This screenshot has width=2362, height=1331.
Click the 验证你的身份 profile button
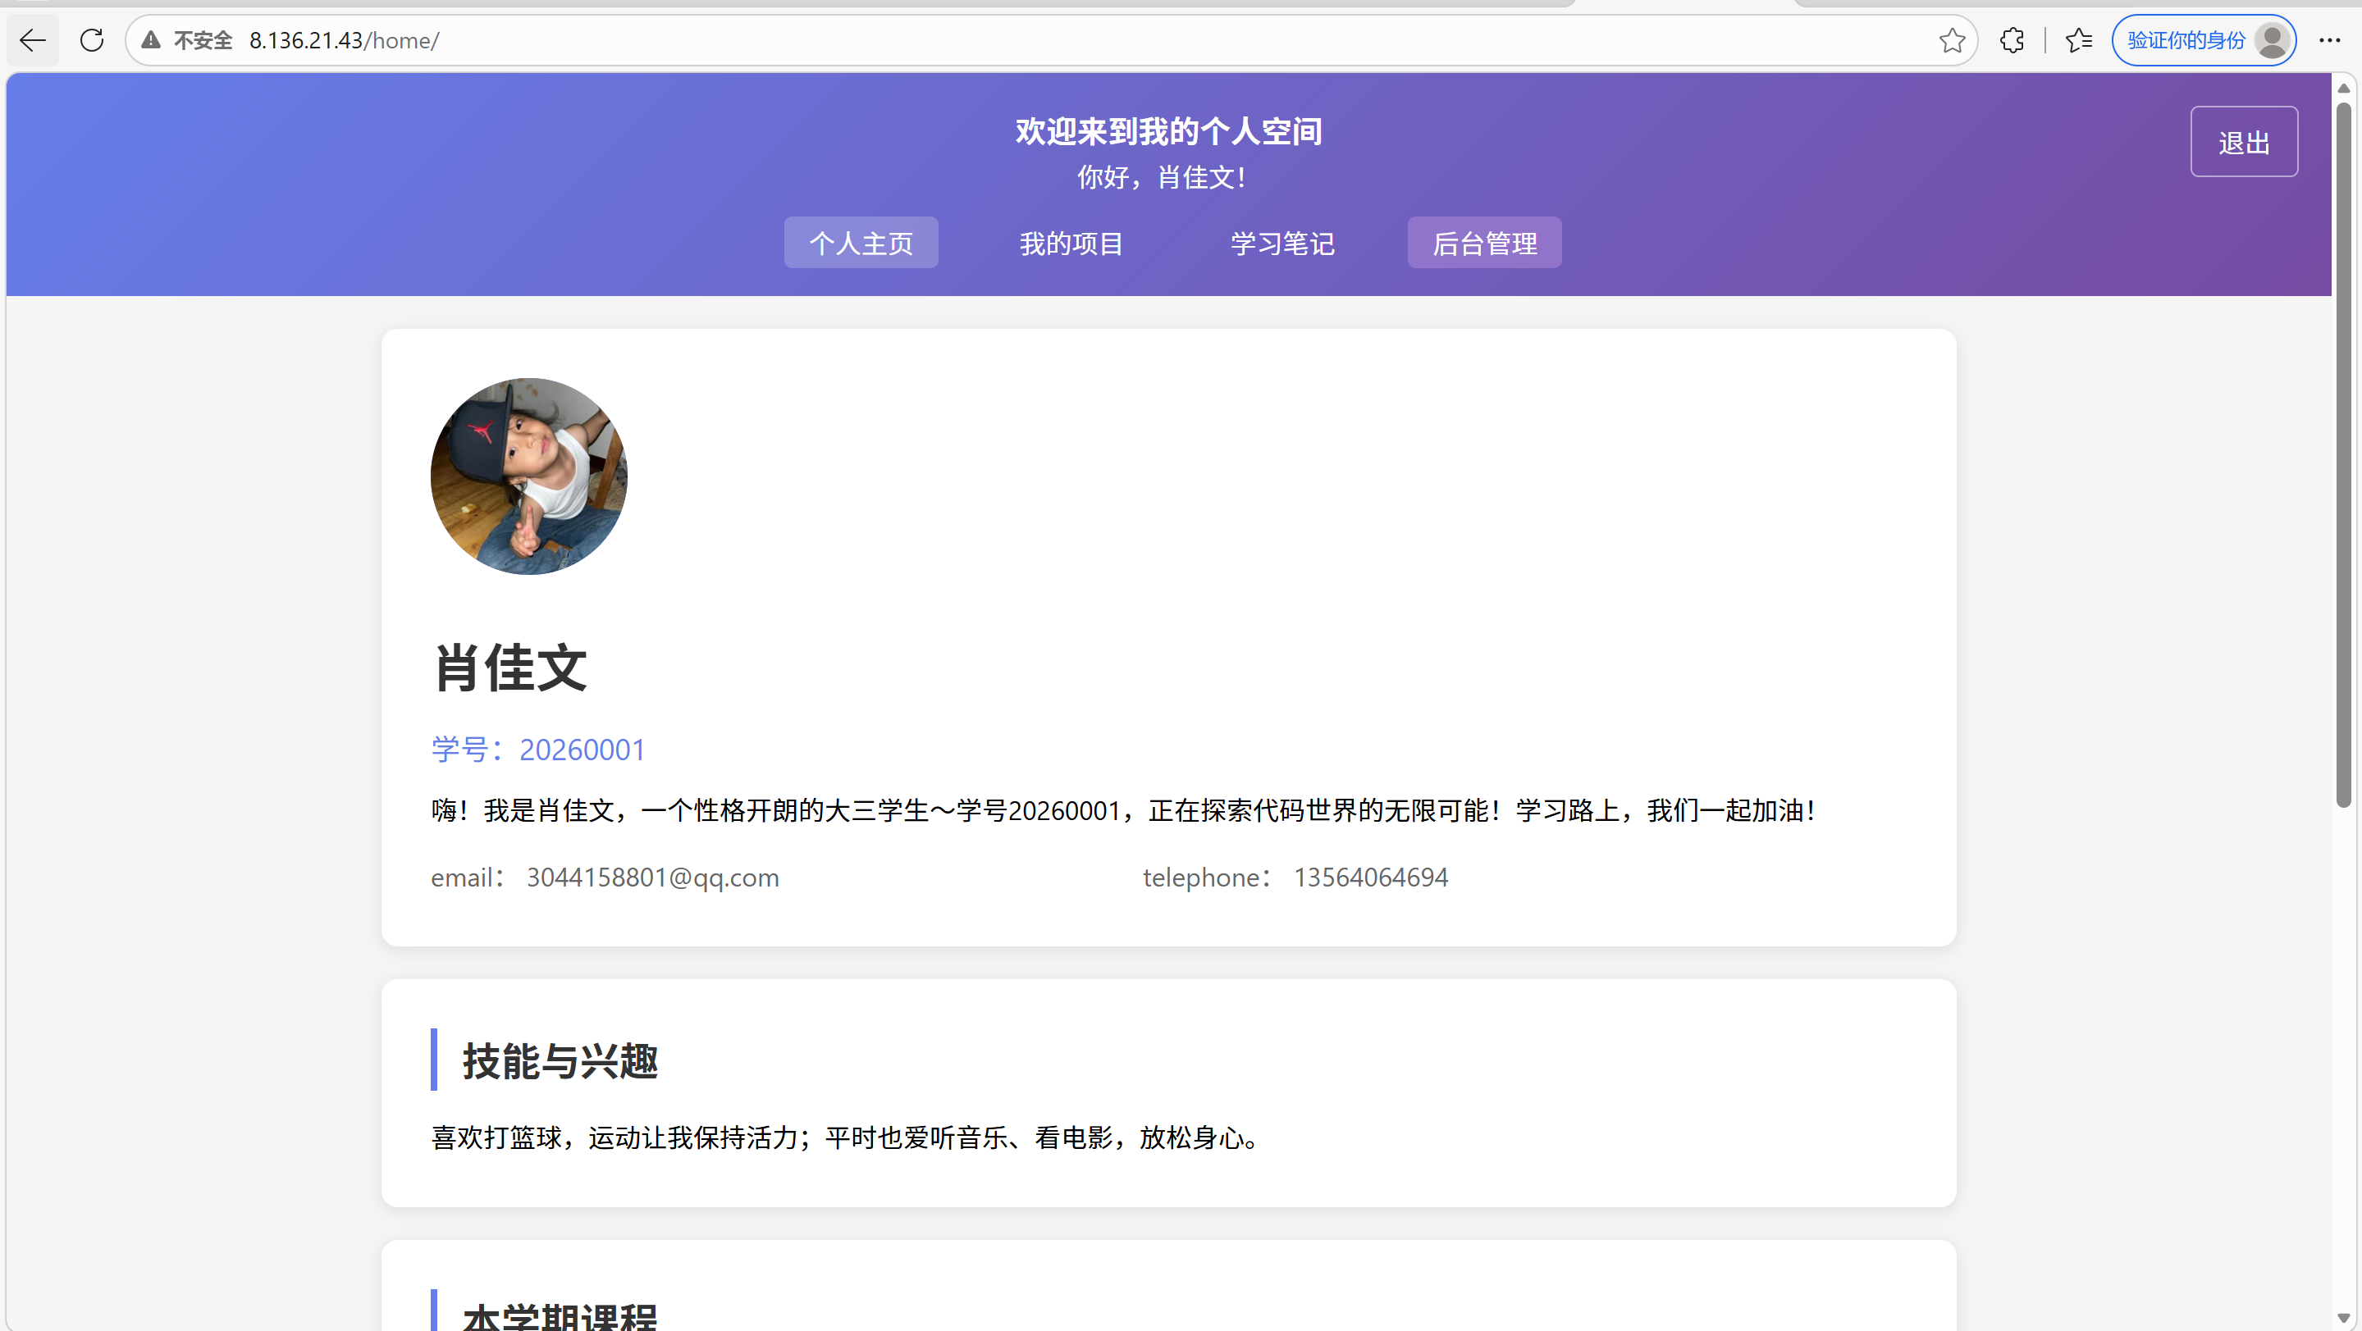(x=2204, y=40)
